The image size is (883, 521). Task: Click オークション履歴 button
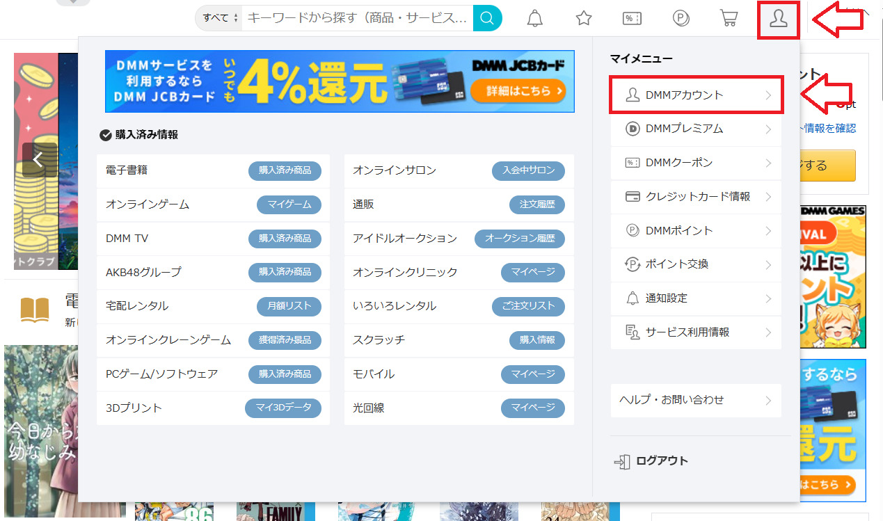[x=520, y=239]
